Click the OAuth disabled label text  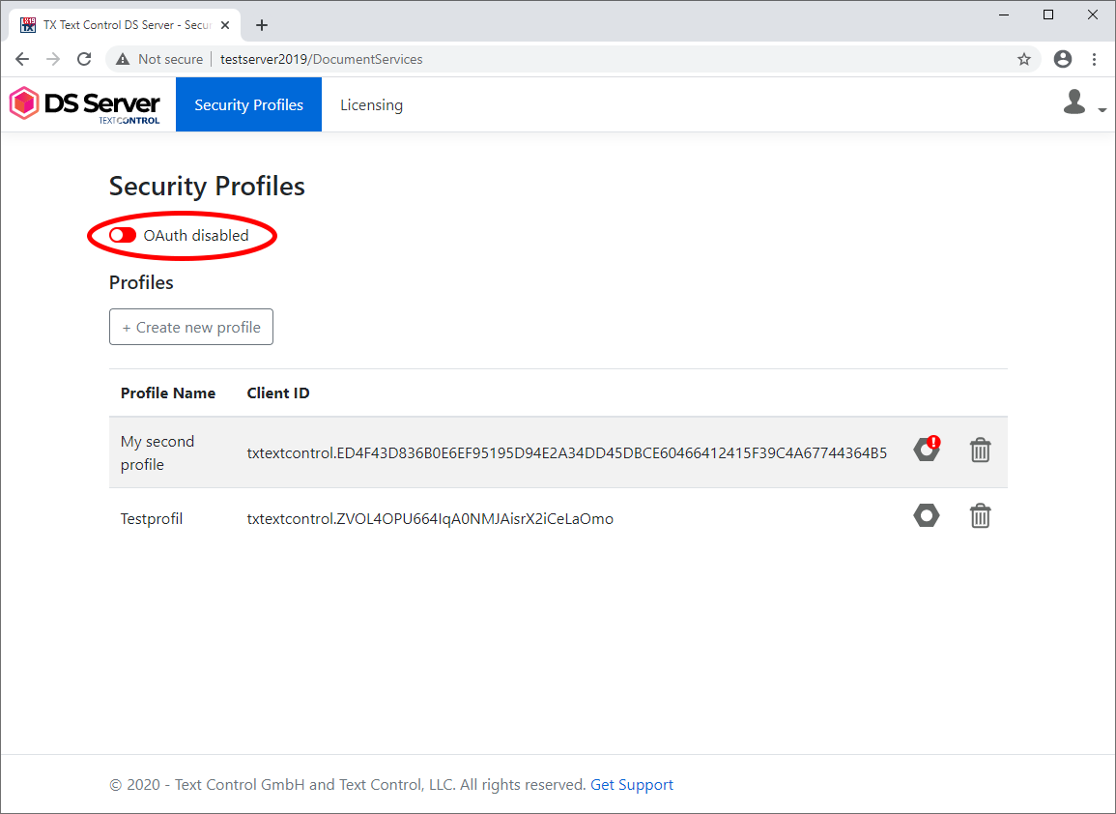point(196,235)
